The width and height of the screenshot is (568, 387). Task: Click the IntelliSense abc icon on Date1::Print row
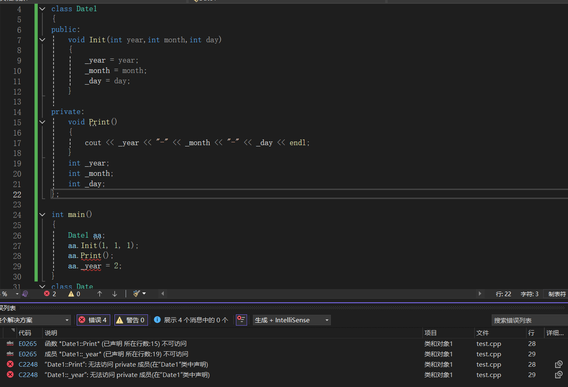(x=10, y=343)
